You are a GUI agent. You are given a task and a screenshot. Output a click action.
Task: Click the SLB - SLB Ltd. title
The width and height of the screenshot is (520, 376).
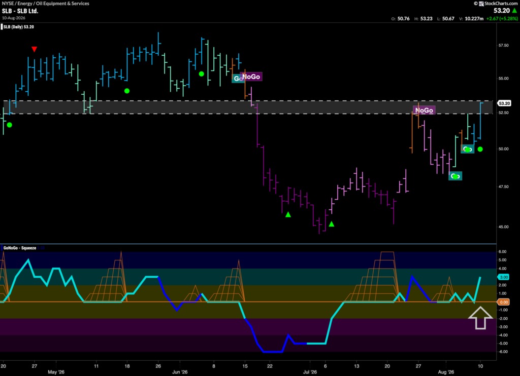coord(20,11)
